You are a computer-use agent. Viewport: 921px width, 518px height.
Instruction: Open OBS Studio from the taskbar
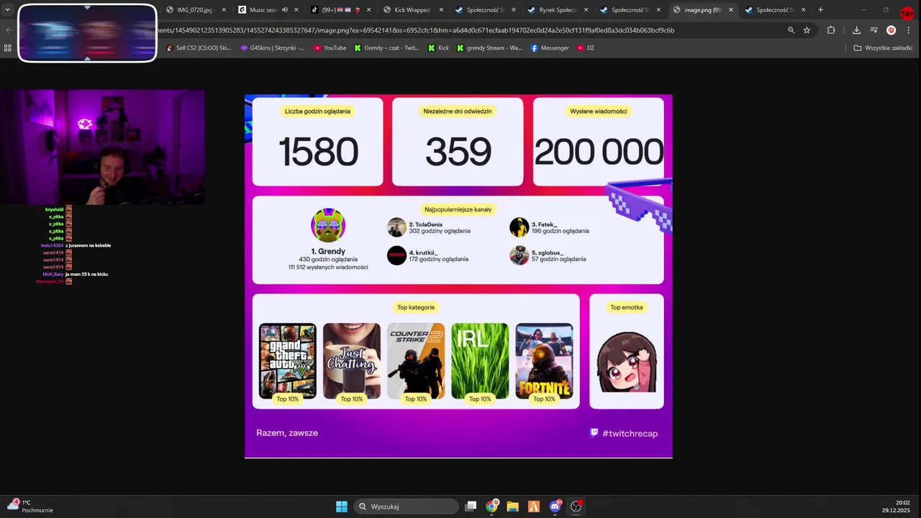tap(576, 506)
